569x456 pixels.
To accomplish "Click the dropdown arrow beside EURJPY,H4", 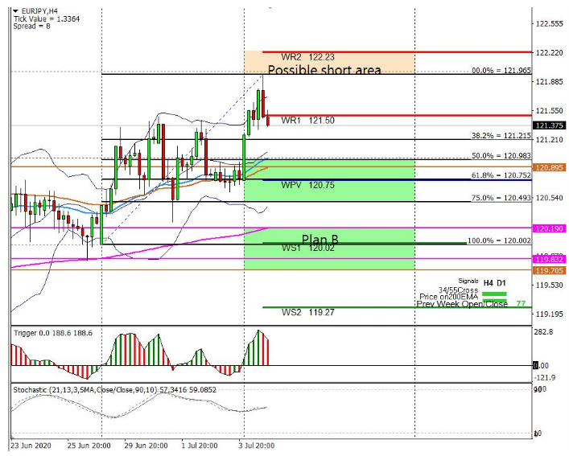I will (16, 10).
